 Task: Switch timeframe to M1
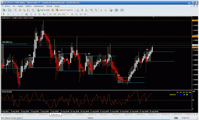[51, 14]
